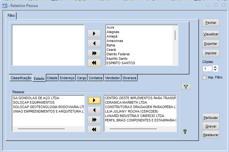The width and height of the screenshot is (229, 152).
Task: Click the states list vertical scrollbar
Action: point(175,35)
